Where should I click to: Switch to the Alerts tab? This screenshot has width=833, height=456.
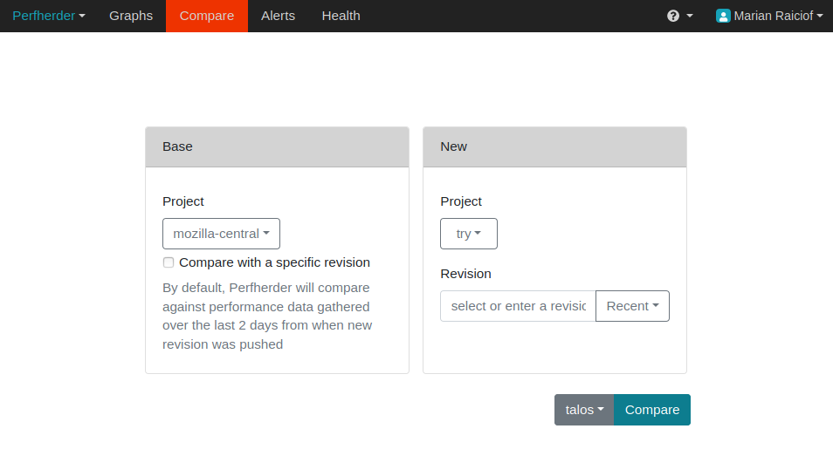click(278, 16)
